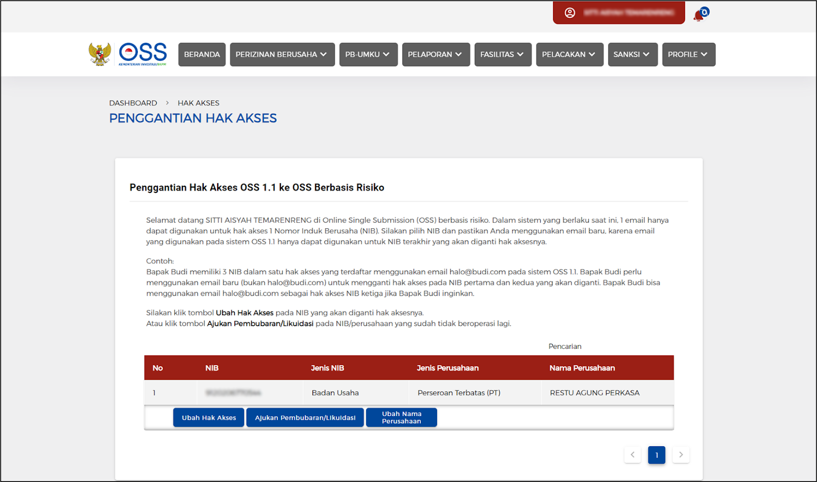Click the DASHBOARD breadcrumb link
This screenshot has height=482, width=817.
(x=133, y=103)
